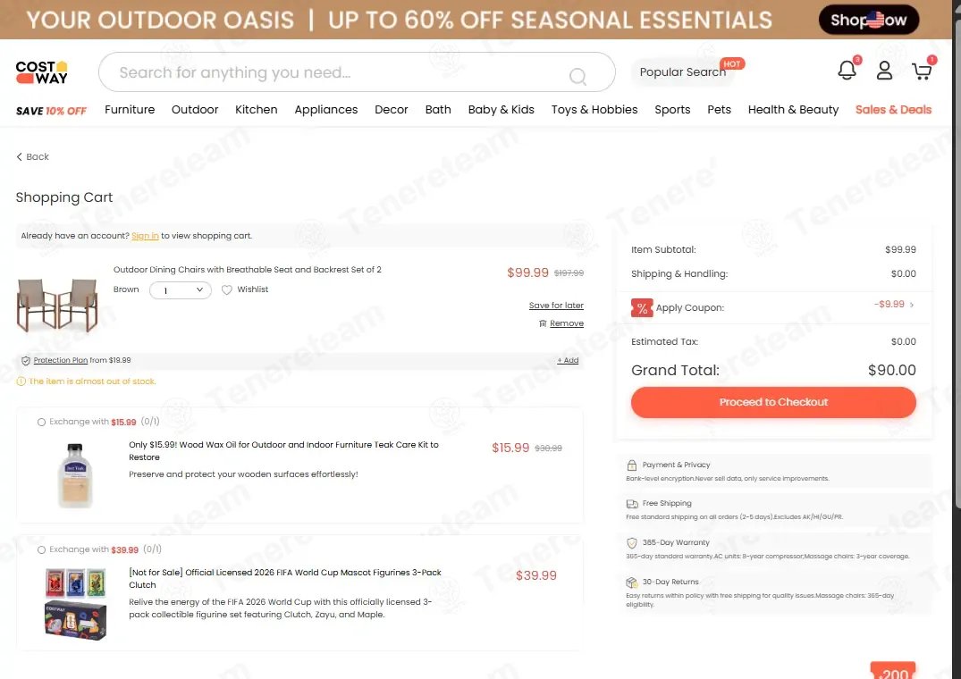Click the red percent coupon icon
961x679 pixels.
[x=642, y=307]
